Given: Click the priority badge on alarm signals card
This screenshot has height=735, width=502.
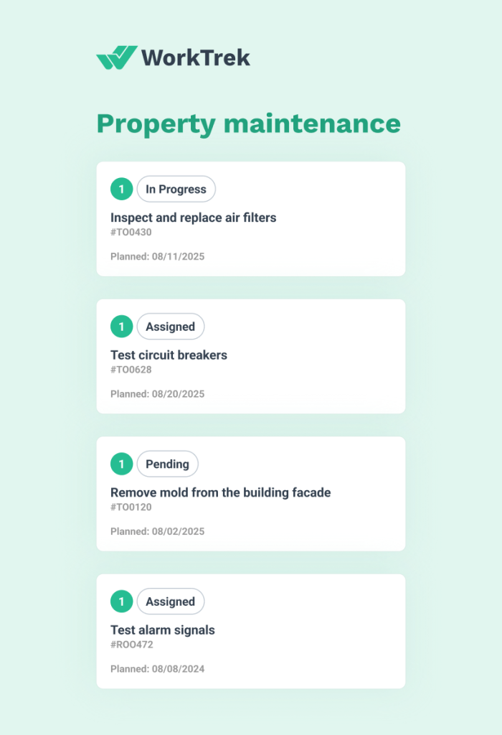Looking at the screenshot, I should point(121,601).
